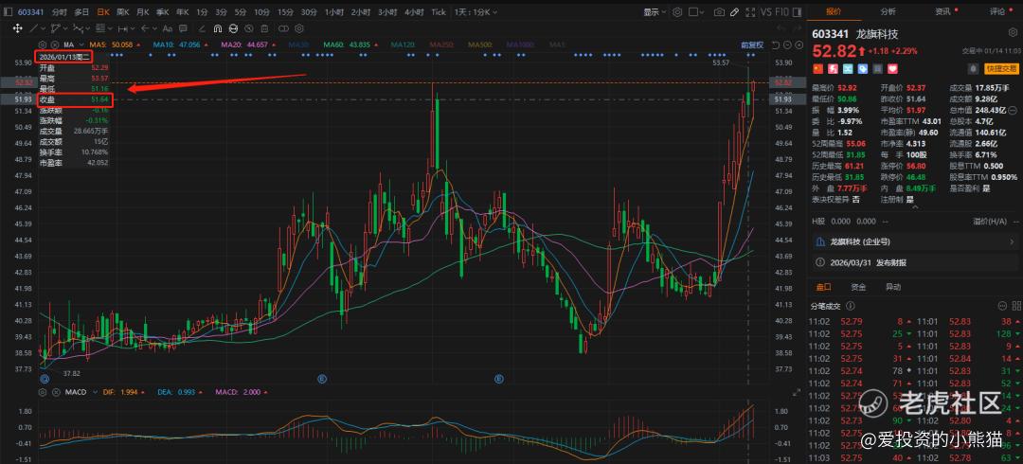Viewport: 1023px width, 464px height.
Task: Toggle left sidebar panel icon
Action: 8,11
